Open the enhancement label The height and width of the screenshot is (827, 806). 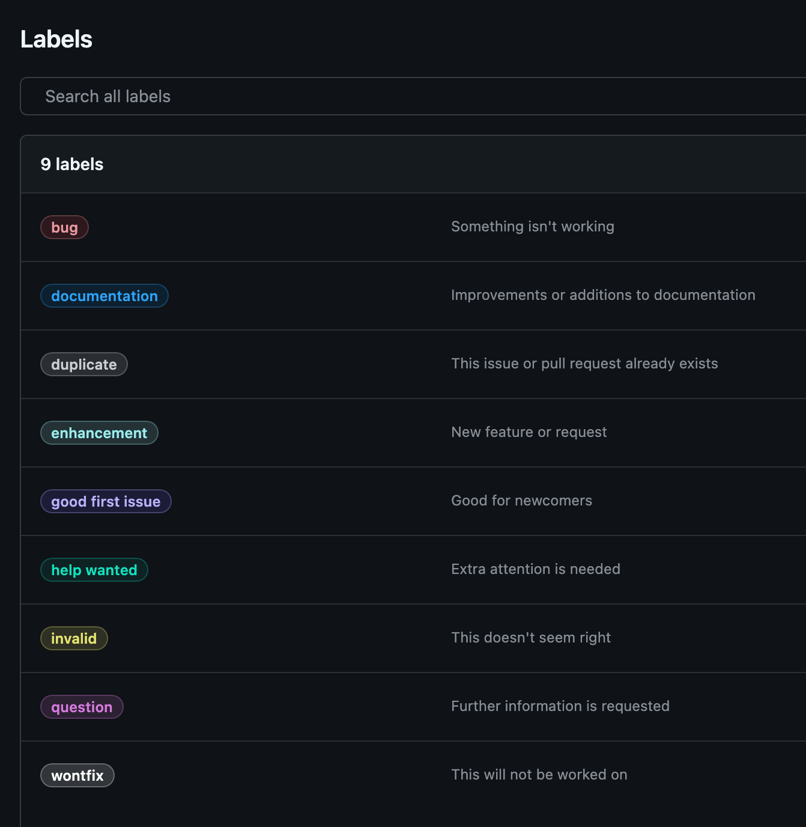[x=99, y=433]
